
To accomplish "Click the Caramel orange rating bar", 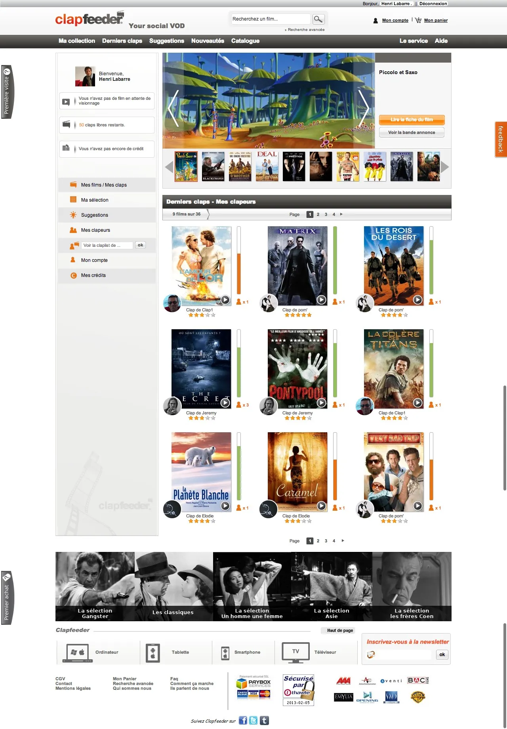I will (x=335, y=466).
